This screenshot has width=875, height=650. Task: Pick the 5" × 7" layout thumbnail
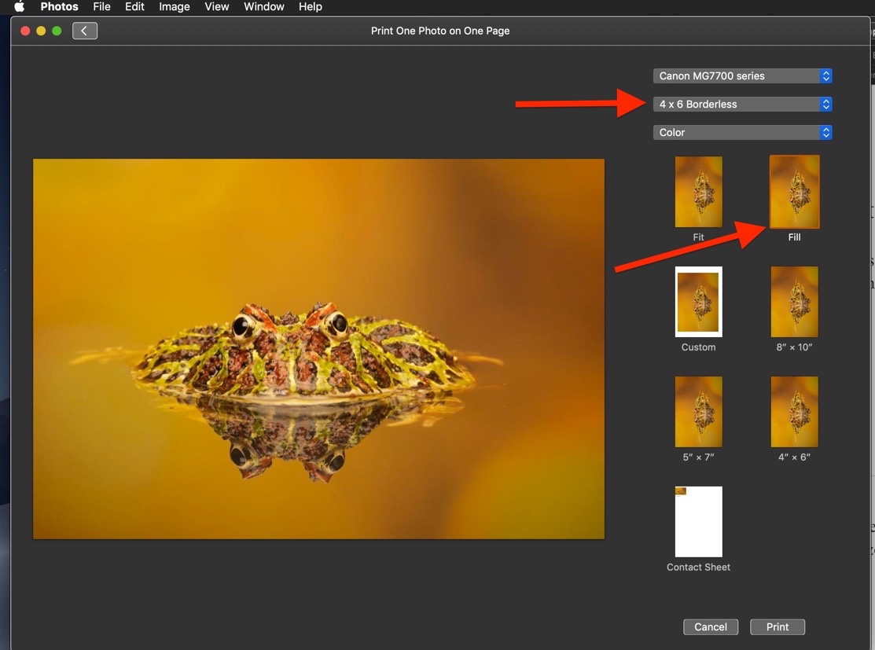pyautogui.click(x=698, y=412)
